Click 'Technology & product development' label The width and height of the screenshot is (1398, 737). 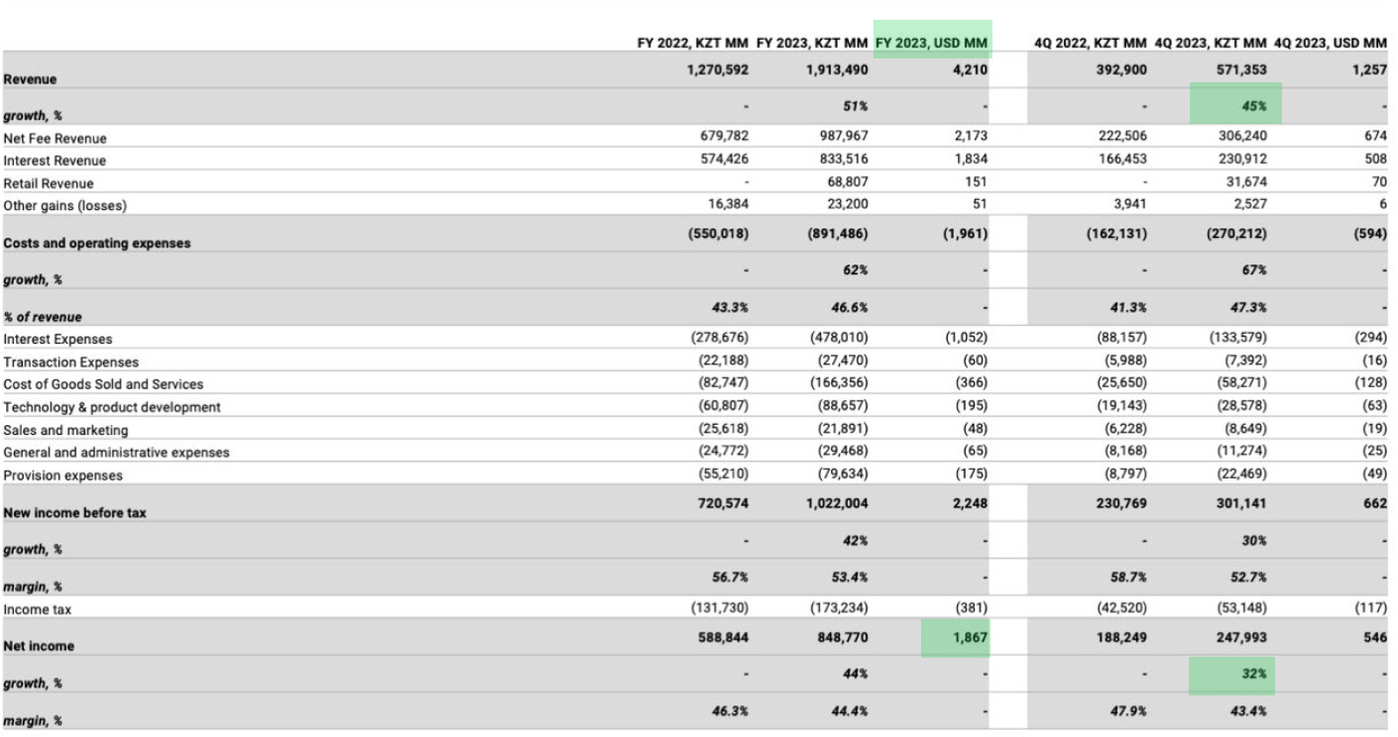tap(112, 407)
